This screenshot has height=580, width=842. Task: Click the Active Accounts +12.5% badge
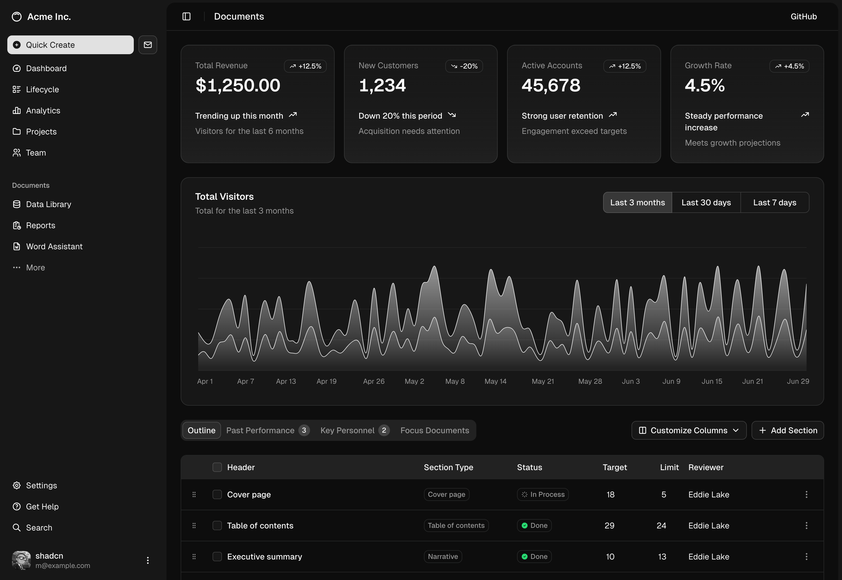click(x=624, y=66)
